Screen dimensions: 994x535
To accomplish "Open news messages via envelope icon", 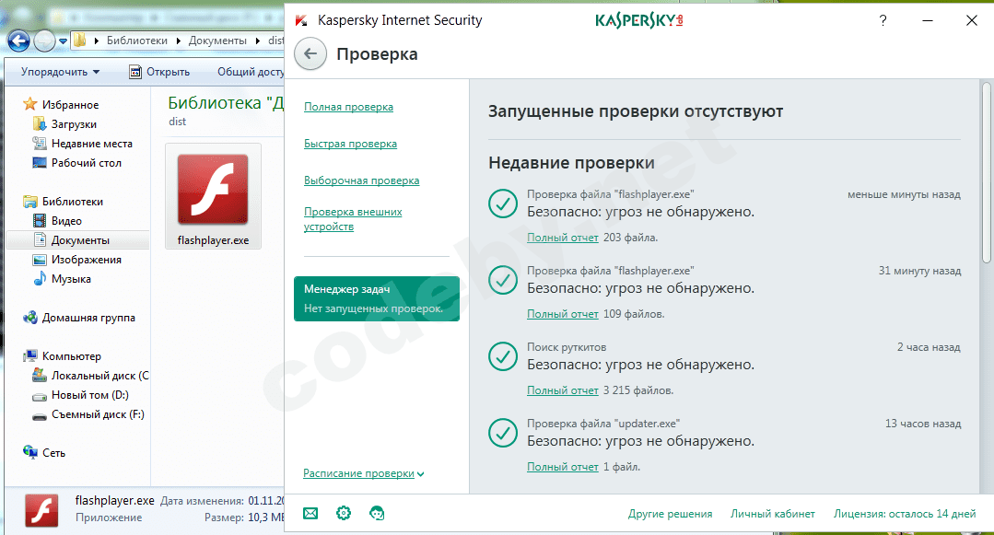I will pyautogui.click(x=310, y=513).
